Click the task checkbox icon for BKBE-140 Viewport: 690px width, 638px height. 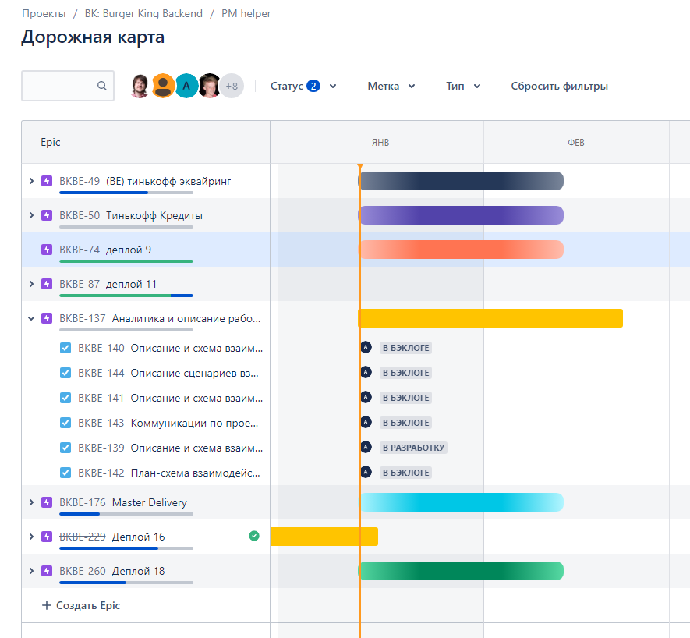pos(65,348)
